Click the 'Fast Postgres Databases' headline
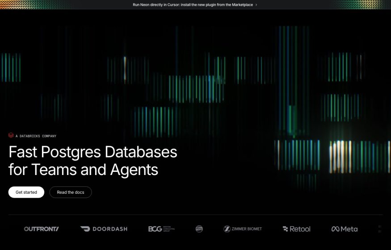 93,152
